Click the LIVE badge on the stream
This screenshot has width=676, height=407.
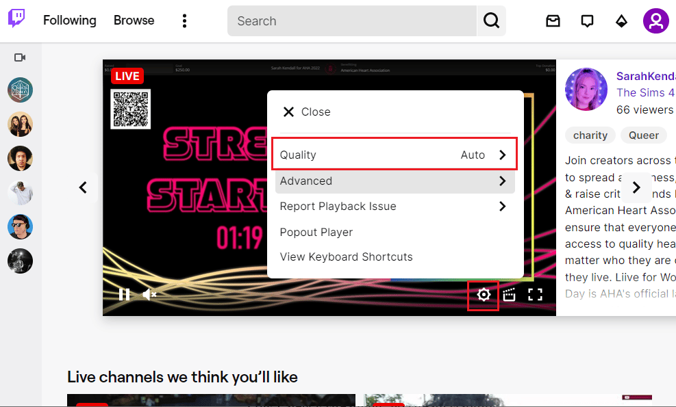point(127,76)
